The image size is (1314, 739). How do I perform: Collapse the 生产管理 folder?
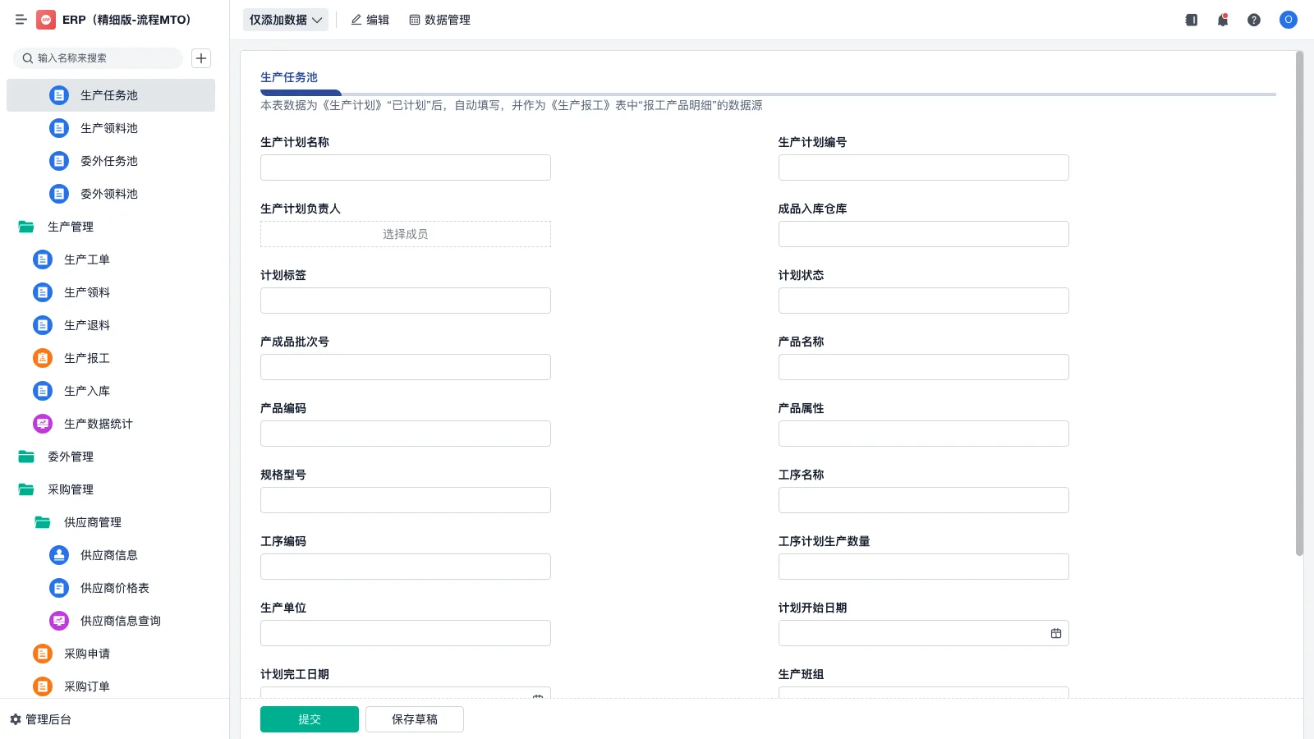tap(71, 227)
